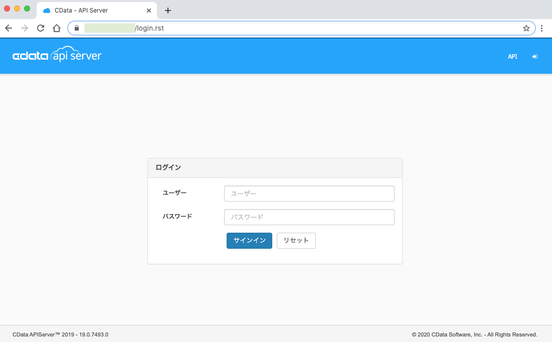
Task: Bookmark the page via the star icon
Action: (x=526, y=28)
